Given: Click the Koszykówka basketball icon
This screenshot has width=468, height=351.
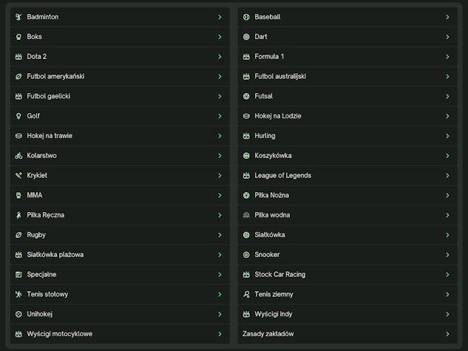Looking at the screenshot, I should pyautogui.click(x=246, y=156).
